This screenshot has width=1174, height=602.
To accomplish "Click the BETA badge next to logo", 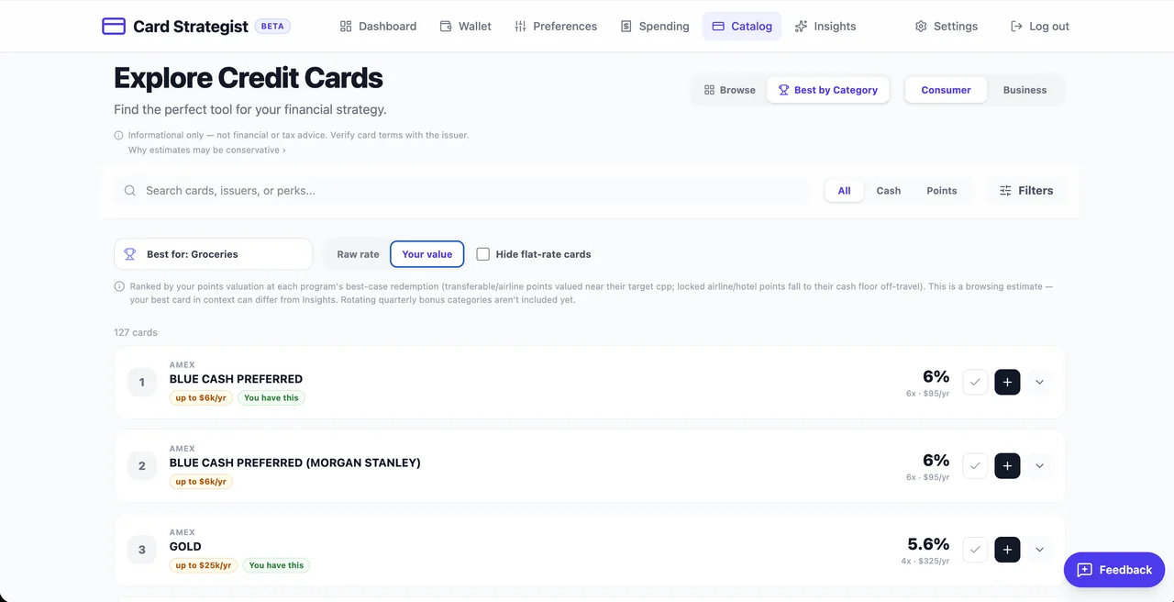I will click(272, 27).
